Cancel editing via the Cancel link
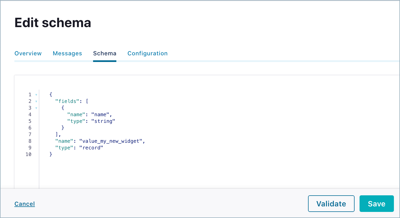400x218 pixels. (x=25, y=204)
